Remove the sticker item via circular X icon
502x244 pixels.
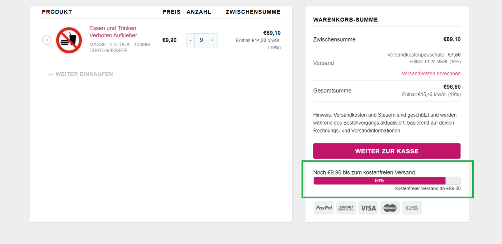tap(47, 40)
